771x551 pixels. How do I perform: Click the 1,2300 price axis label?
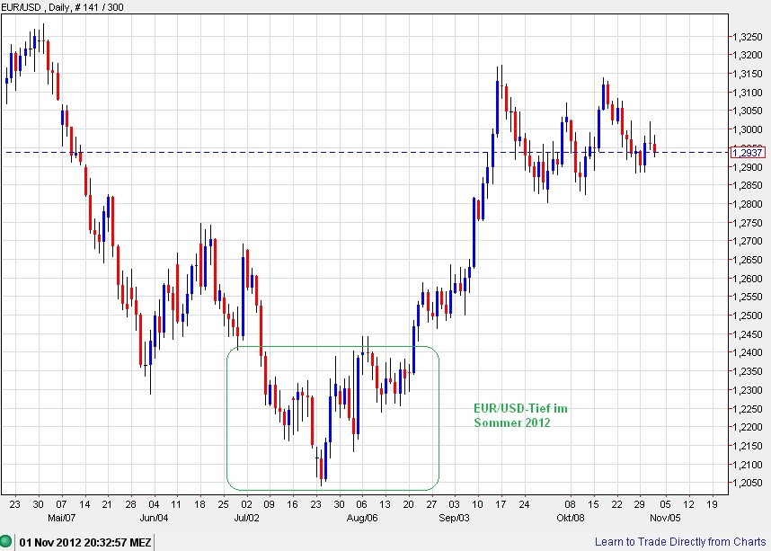[x=748, y=390]
